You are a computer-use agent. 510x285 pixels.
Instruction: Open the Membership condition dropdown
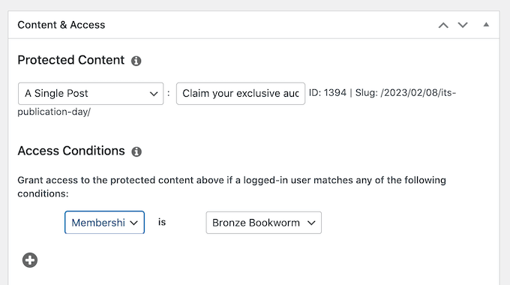(x=104, y=223)
